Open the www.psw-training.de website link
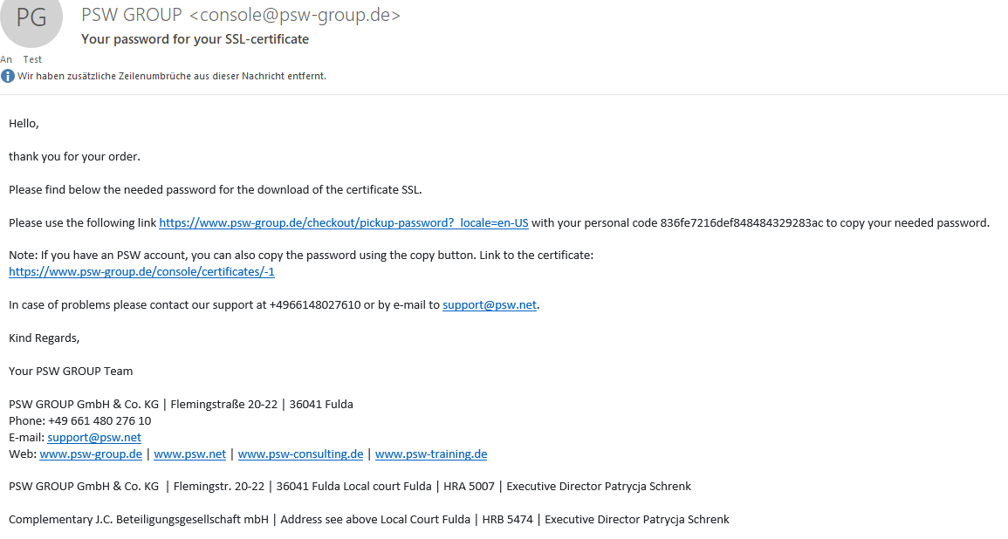The height and width of the screenshot is (539, 1008). pos(430,454)
